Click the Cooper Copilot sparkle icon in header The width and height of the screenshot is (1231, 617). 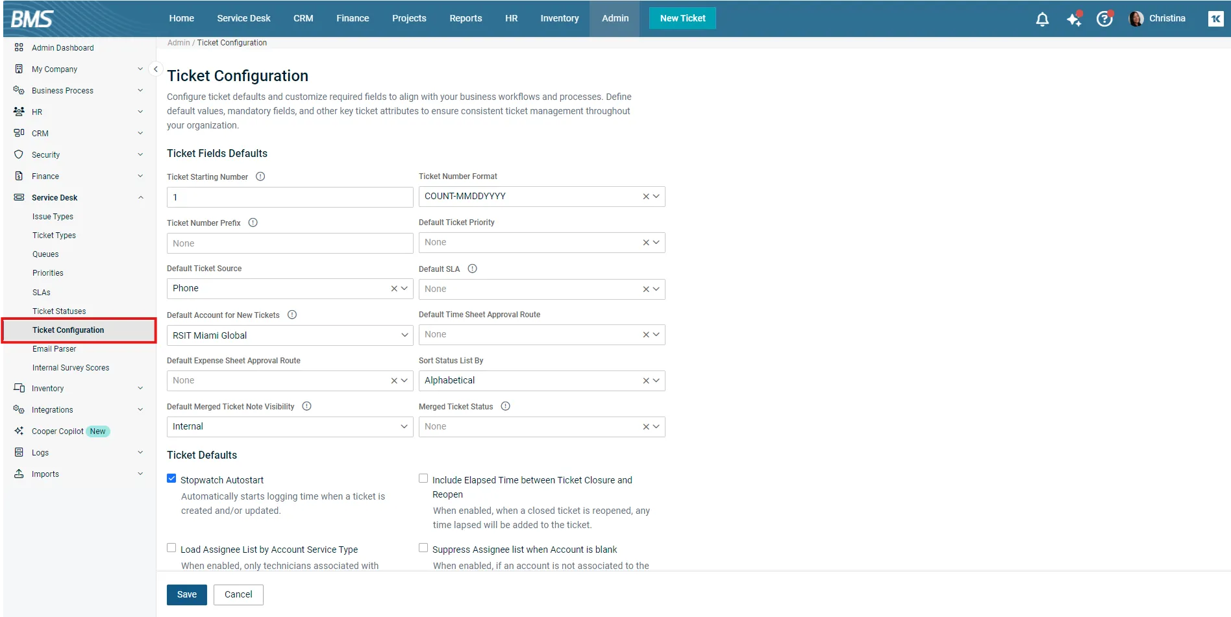tap(1074, 19)
